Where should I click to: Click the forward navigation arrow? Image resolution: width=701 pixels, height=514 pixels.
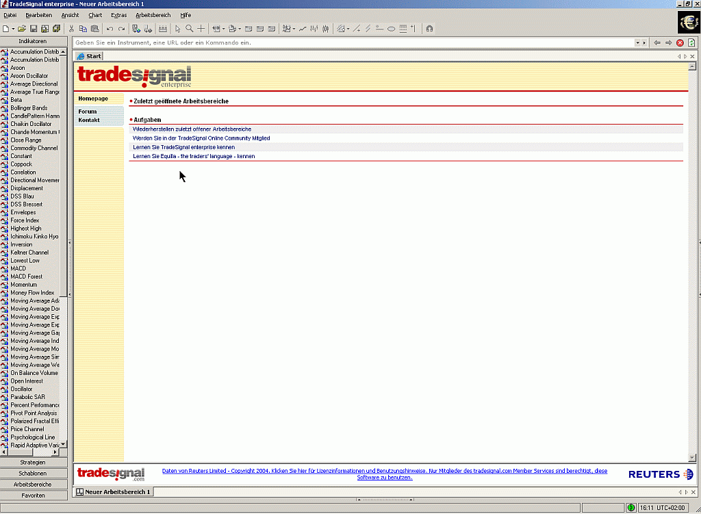[668, 42]
